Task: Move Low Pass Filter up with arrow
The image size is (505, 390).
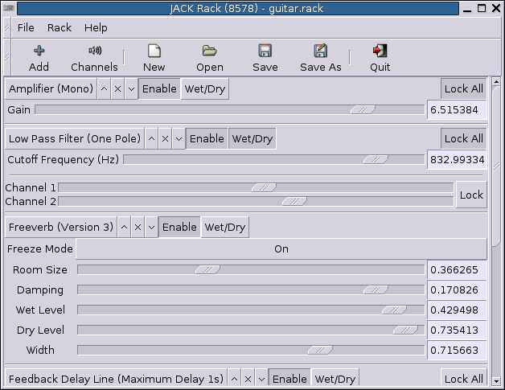Action: tap(151, 139)
